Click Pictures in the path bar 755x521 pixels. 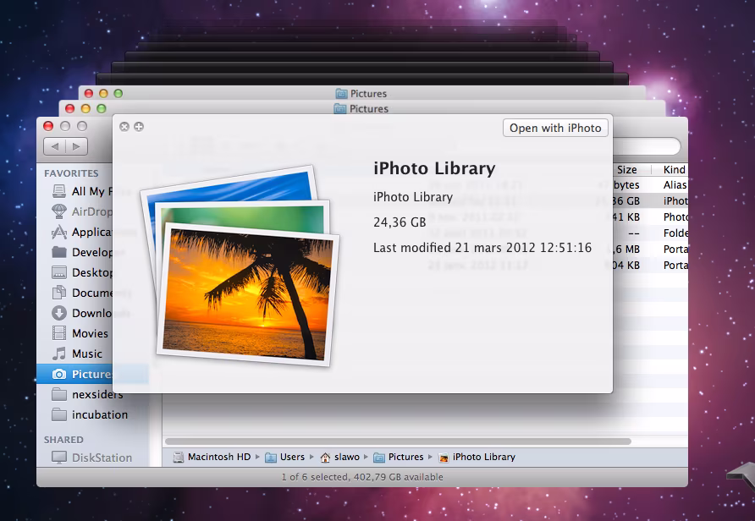click(x=399, y=457)
